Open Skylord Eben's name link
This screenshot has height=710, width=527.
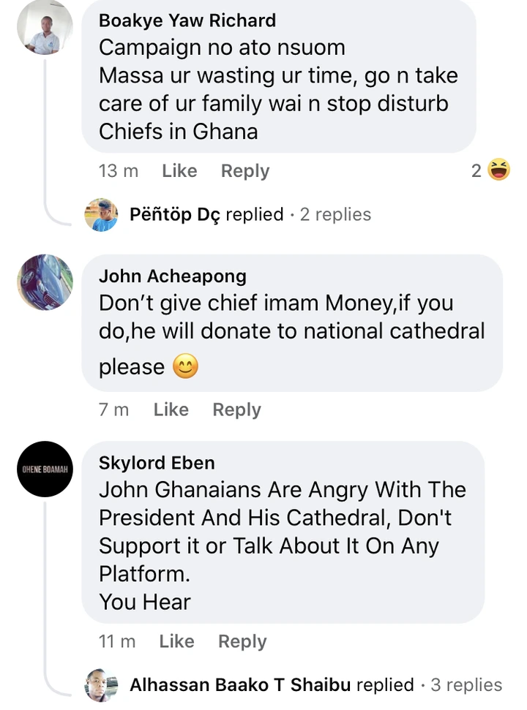(x=157, y=463)
